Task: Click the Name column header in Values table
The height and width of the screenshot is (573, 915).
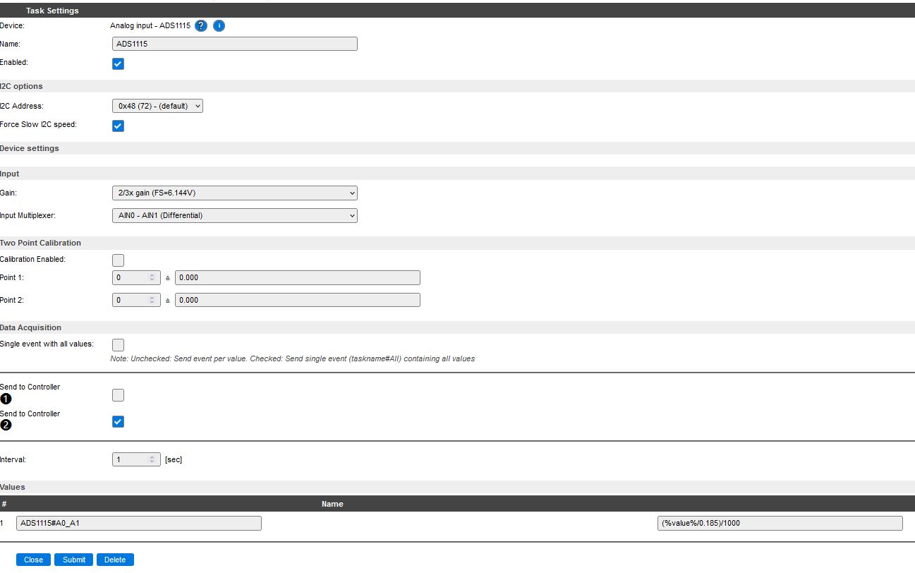Action: 332,504
